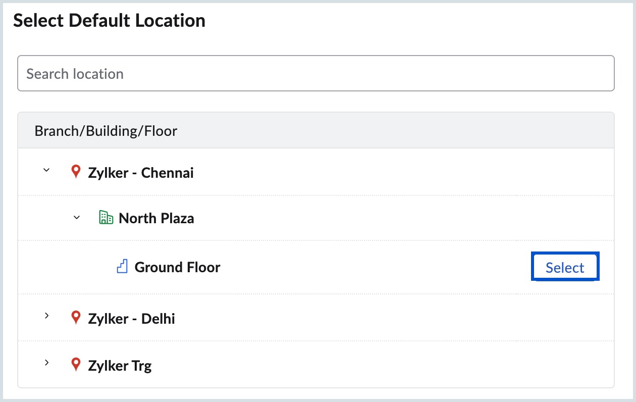Screen dimensions: 636x402
Task: Click the Ground Floor label text
Action: click(x=177, y=267)
